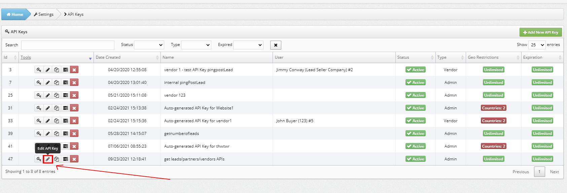Delete the vendor1 auto-generated API key
The image size is (567, 193).
pos(74,121)
